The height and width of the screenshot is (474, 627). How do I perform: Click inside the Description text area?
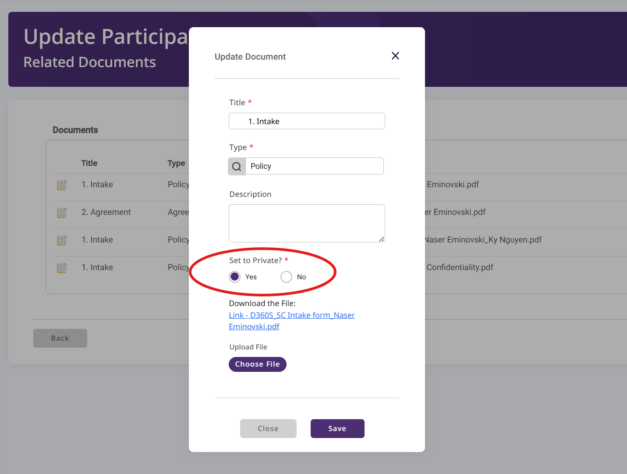point(307,223)
